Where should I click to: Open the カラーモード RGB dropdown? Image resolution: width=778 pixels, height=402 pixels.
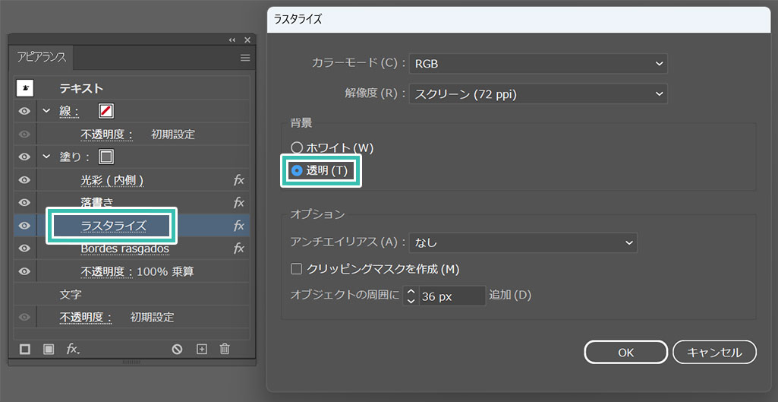point(537,64)
